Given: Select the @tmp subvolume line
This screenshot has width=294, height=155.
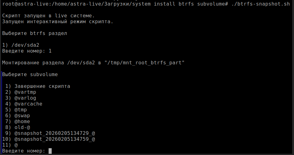Looking at the screenshot, I should [20, 110].
